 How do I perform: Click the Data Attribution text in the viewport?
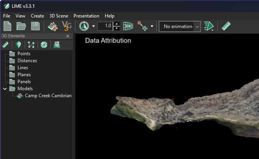[108, 41]
